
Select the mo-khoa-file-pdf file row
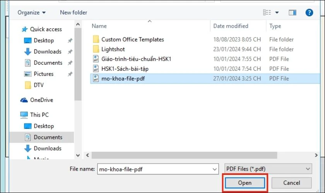[205, 79]
